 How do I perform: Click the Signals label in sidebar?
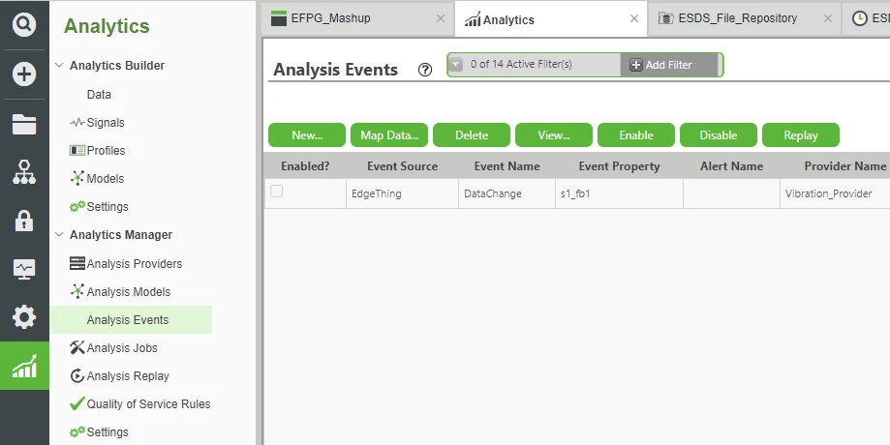pos(106,123)
